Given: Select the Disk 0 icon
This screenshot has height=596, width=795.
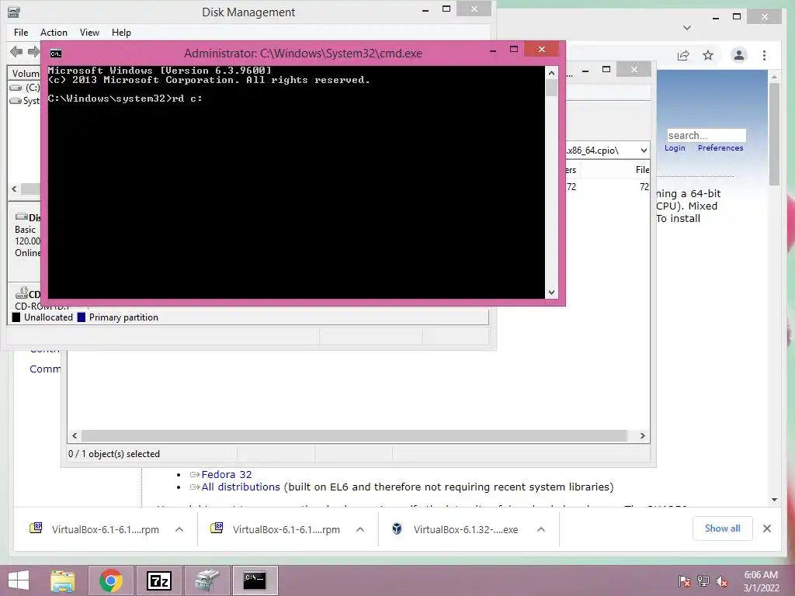Looking at the screenshot, I should pos(21,217).
